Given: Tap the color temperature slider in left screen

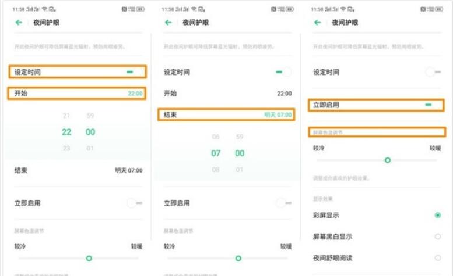Looking at the screenshot, I should [78, 259].
